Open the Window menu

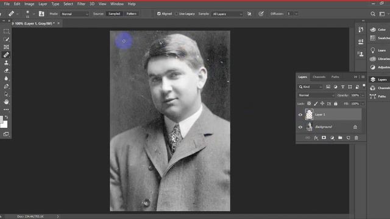click(116, 4)
